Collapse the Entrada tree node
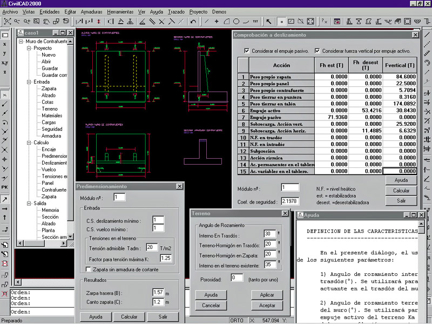Viewport: 432px width, 324px height. coord(29,82)
